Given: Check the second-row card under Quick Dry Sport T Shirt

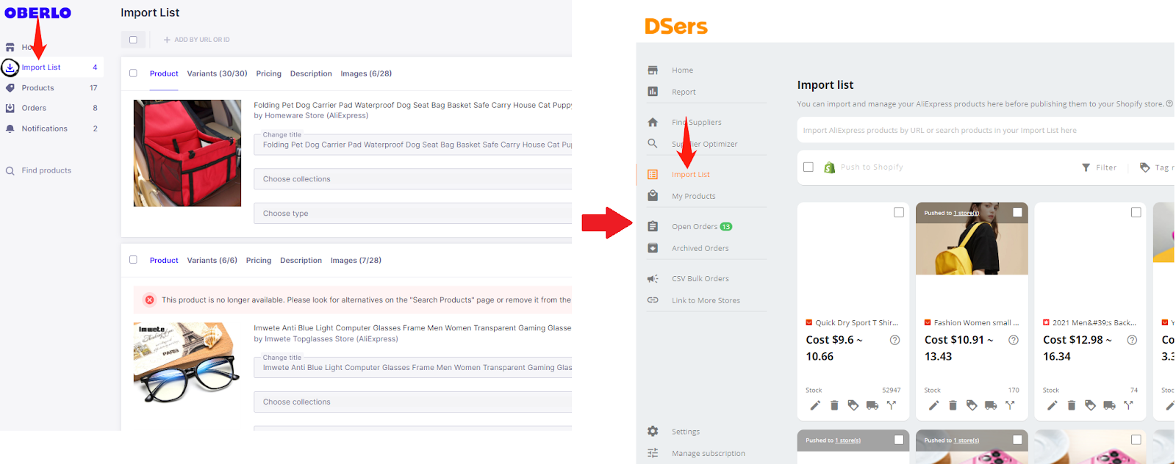Looking at the screenshot, I should [x=899, y=440].
